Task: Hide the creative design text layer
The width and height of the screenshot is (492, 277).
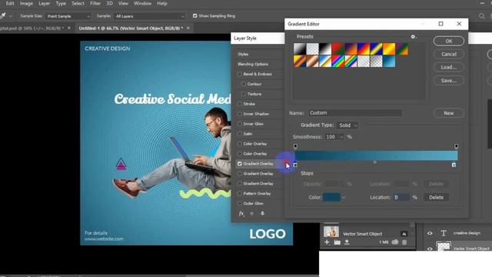Action: pos(430,233)
